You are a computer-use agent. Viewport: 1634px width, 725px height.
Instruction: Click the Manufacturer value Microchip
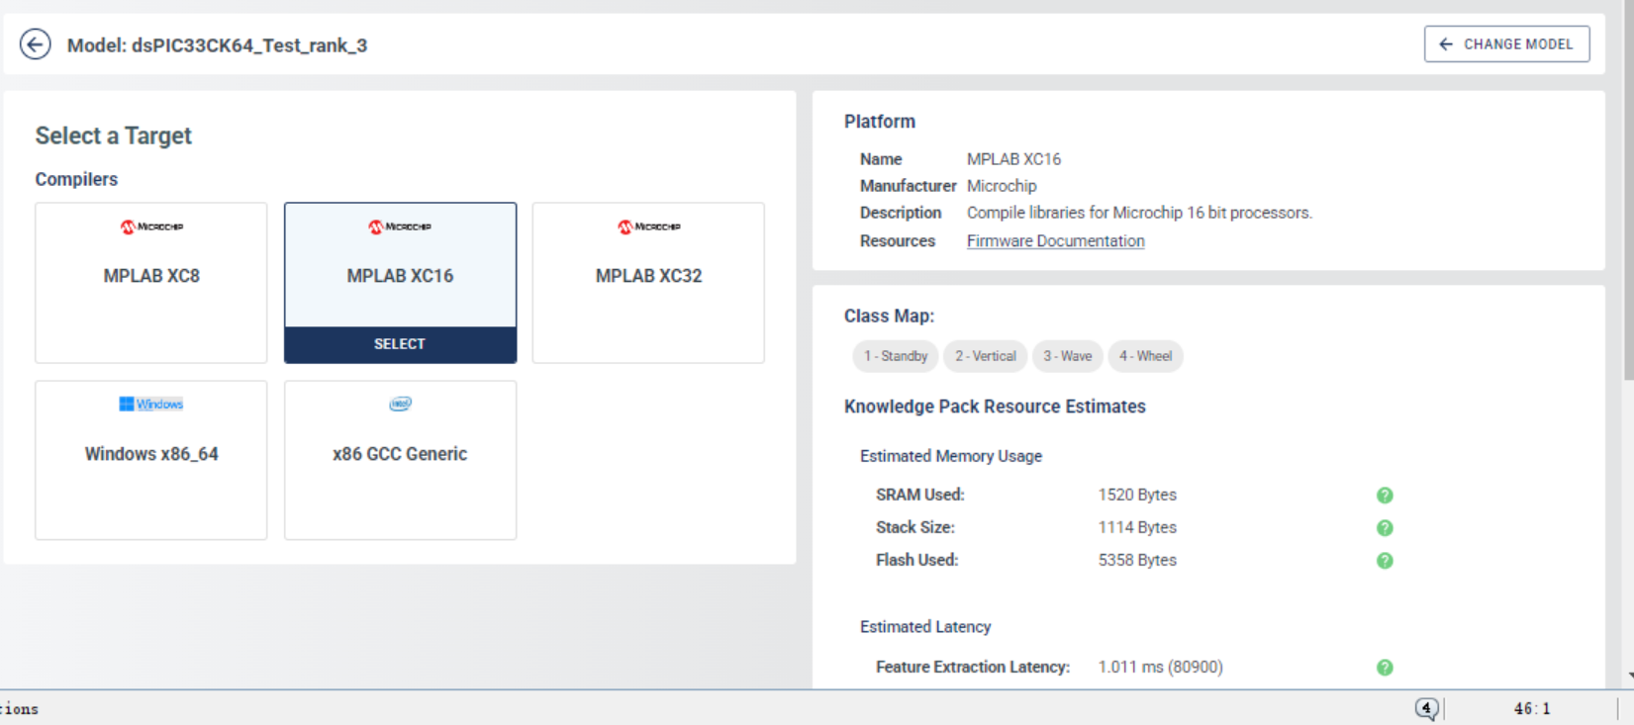coord(1002,186)
